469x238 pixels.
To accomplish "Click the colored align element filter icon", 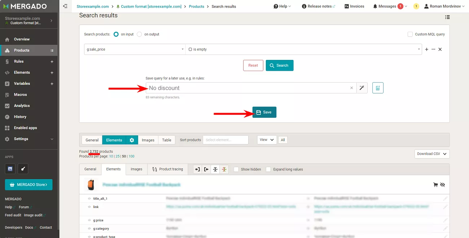I will 224,169.
